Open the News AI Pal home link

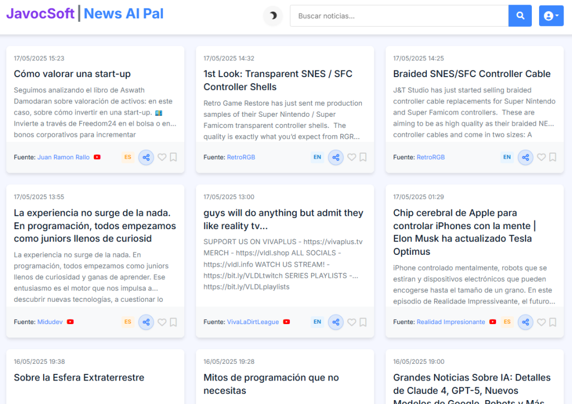[123, 13]
